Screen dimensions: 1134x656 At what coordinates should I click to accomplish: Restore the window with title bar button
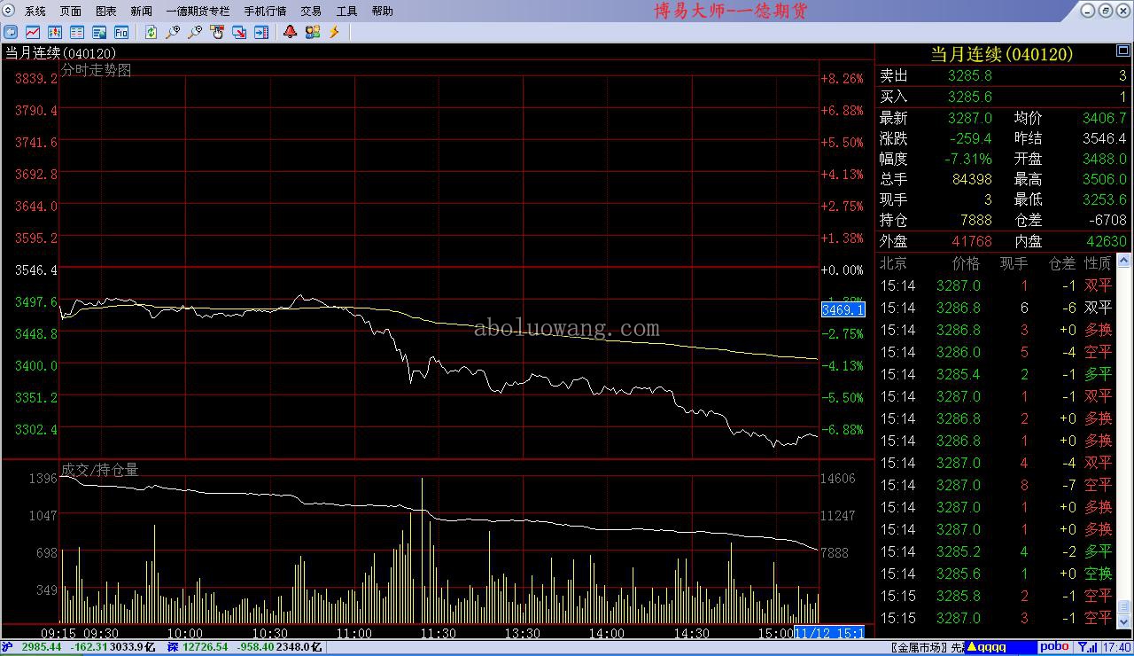tap(1105, 11)
